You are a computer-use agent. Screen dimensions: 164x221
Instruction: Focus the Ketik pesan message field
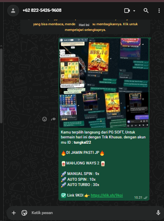91,213
